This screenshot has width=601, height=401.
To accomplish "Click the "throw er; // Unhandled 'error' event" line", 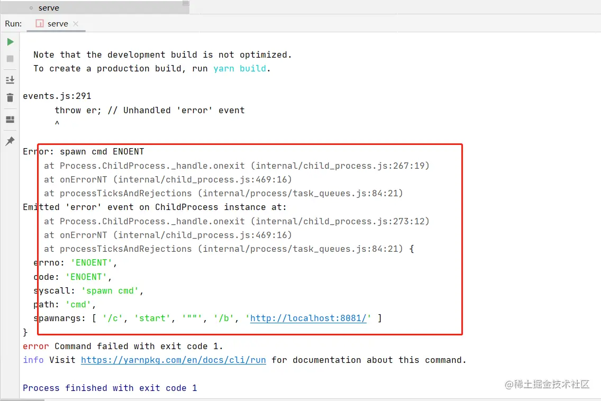I will tap(150, 110).
